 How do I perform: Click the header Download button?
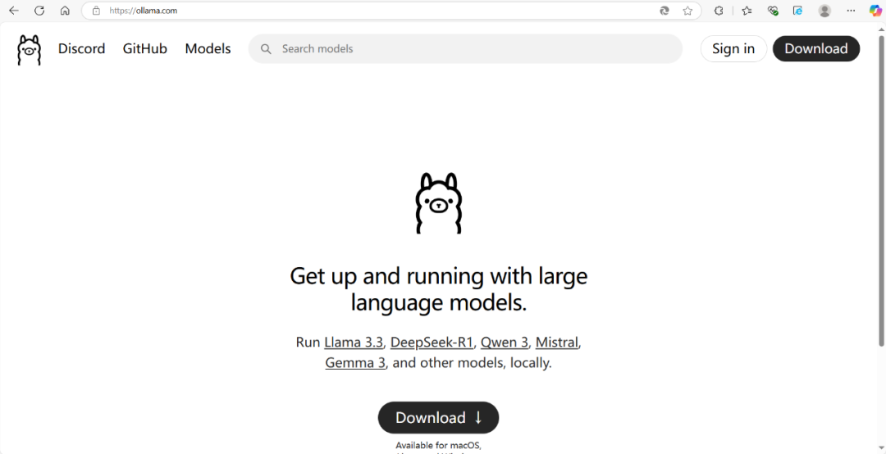[816, 48]
